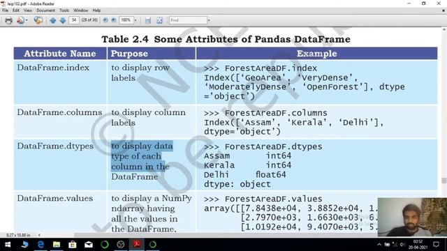Image resolution: width=447 pixels, height=251 pixels.
Task: Click the taskbar icon next to Start button
Action: coord(24,245)
